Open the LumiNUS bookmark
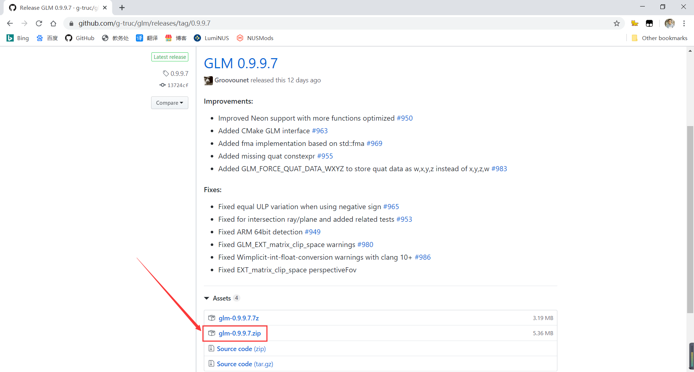 pyautogui.click(x=211, y=38)
